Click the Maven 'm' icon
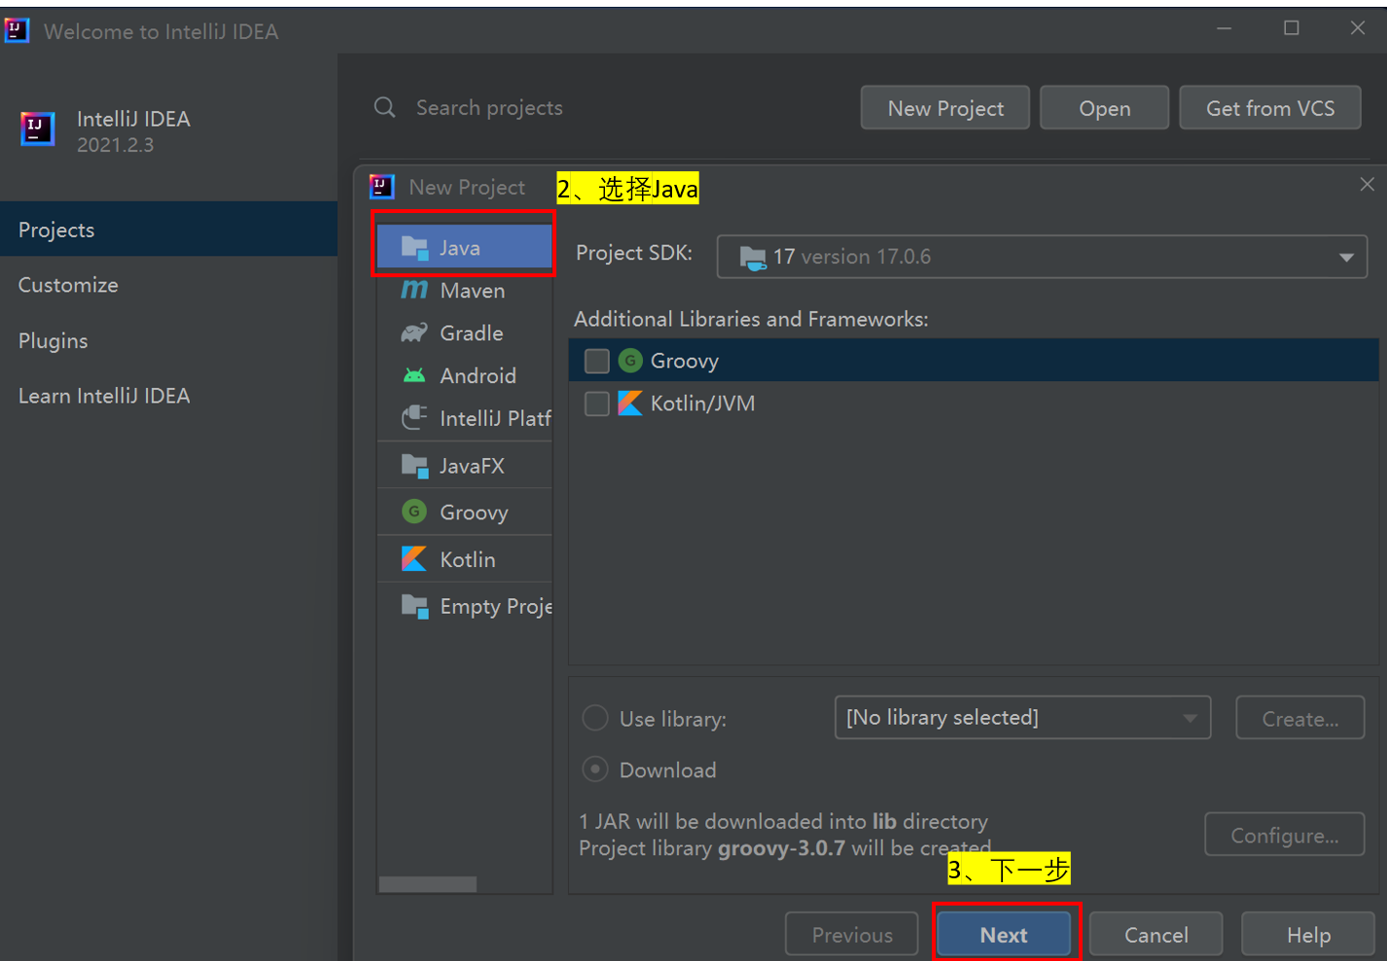The height and width of the screenshot is (961, 1387). pos(414,290)
